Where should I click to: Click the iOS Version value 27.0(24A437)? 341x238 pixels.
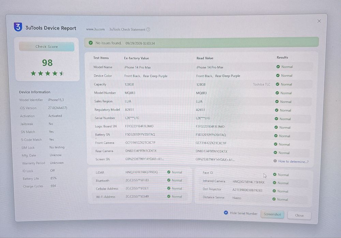[x=58, y=108]
